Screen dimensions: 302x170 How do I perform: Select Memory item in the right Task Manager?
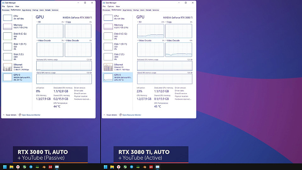click(x=118, y=26)
